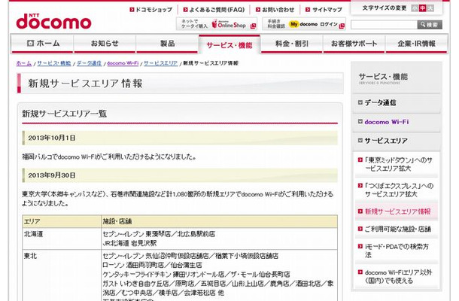
Task: Open データ通信 in the sidebar
Action: tap(397, 103)
